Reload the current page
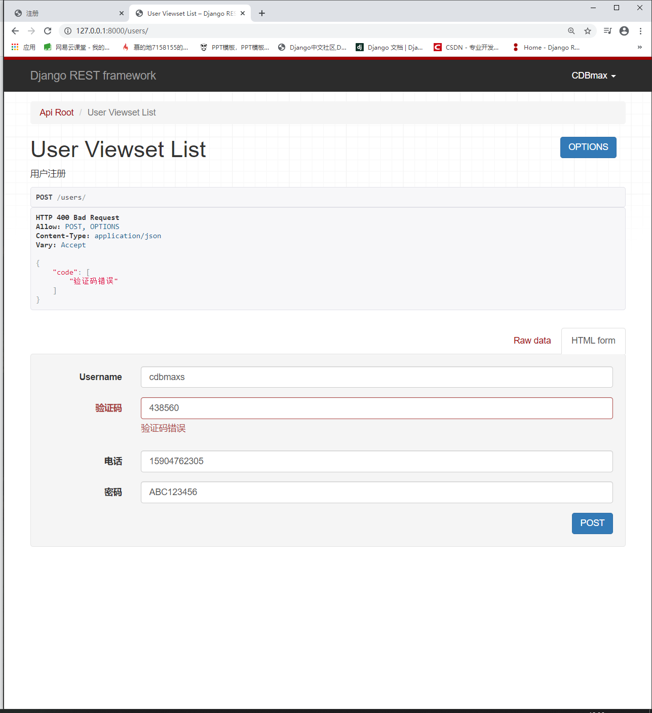 point(48,31)
